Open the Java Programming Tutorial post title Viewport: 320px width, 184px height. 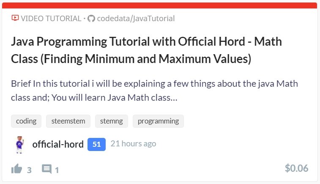[146, 50]
